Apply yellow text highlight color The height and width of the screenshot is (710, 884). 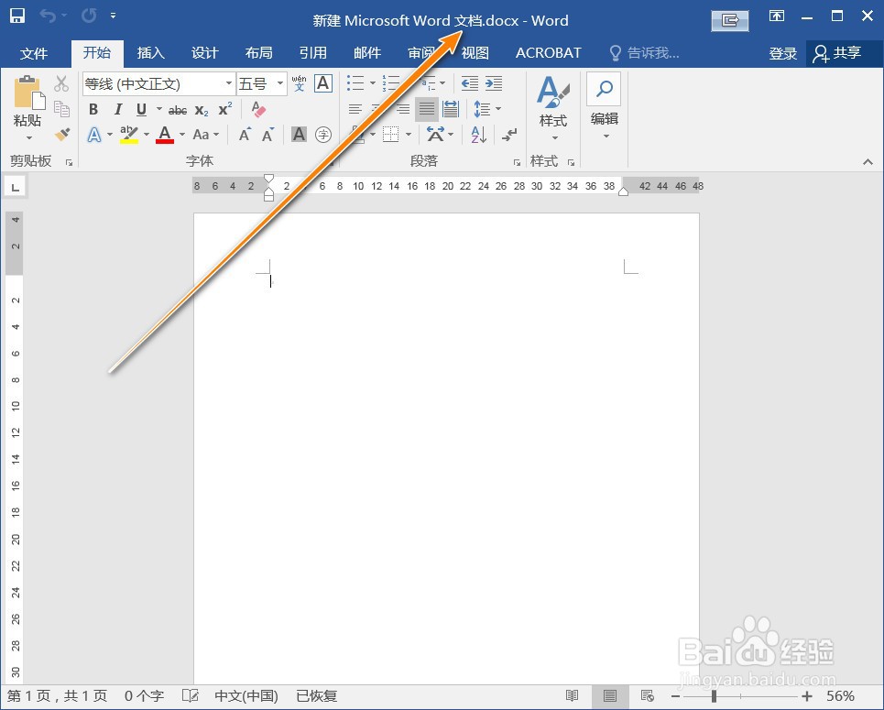pyautogui.click(x=129, y=135)
